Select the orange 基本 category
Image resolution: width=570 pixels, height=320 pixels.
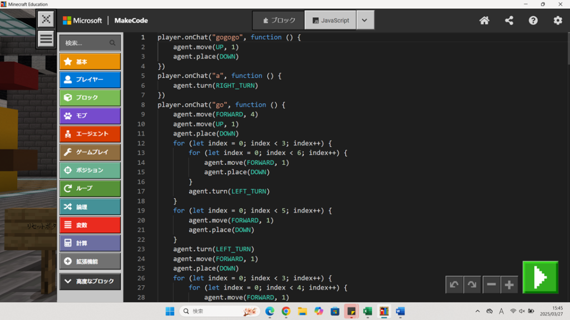pos(90,62)
